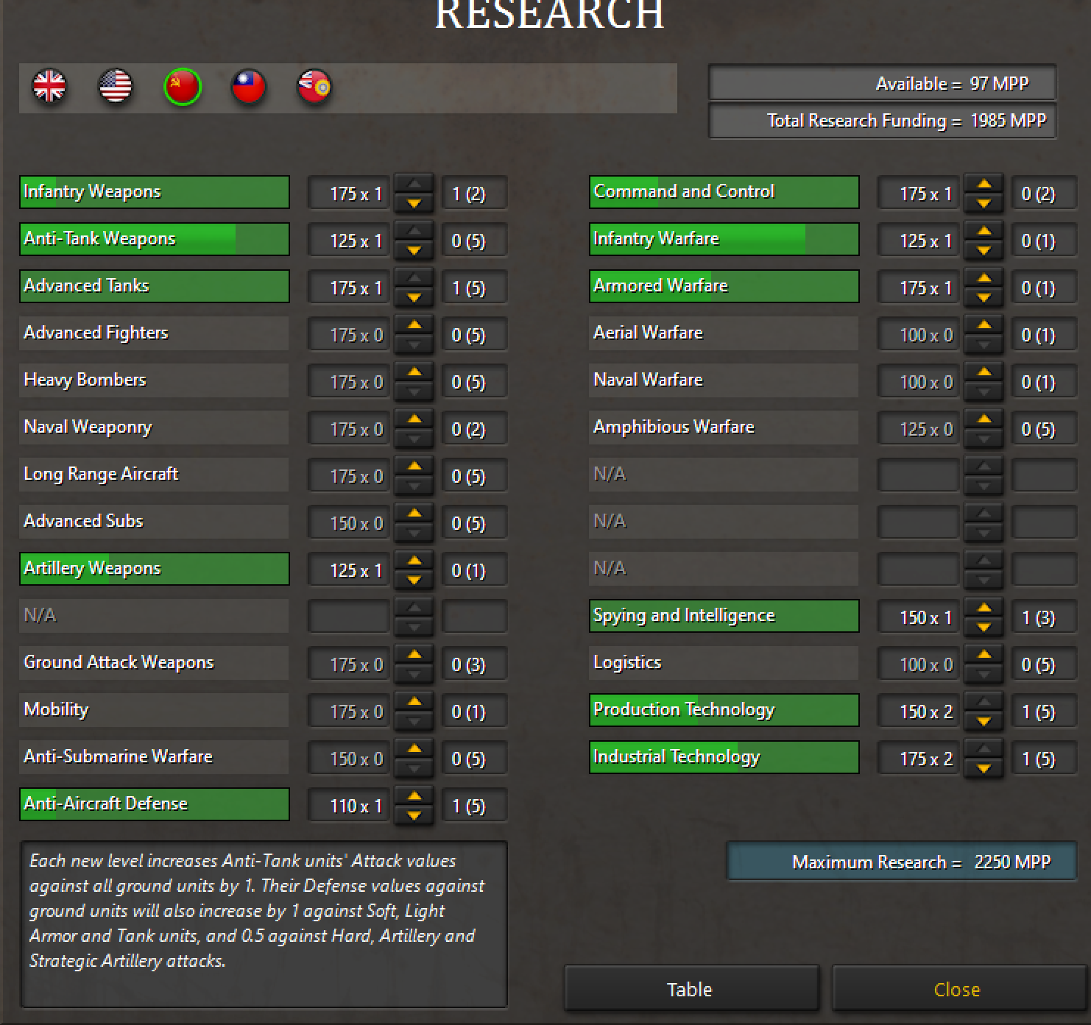
Task: Select the Anti-Tank Weapons research bar
Action: (x=155, y=239)
